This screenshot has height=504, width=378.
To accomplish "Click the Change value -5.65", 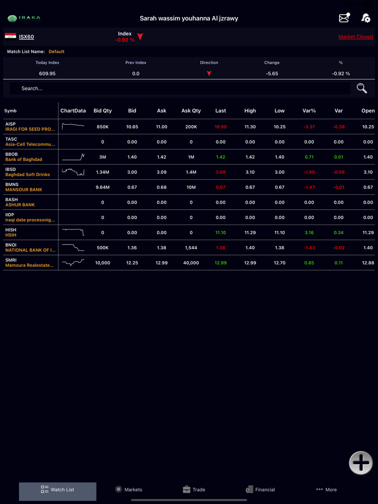I will (x=272, y=73).
